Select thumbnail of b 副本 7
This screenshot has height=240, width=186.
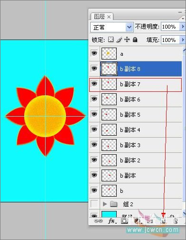click(109, 84)
